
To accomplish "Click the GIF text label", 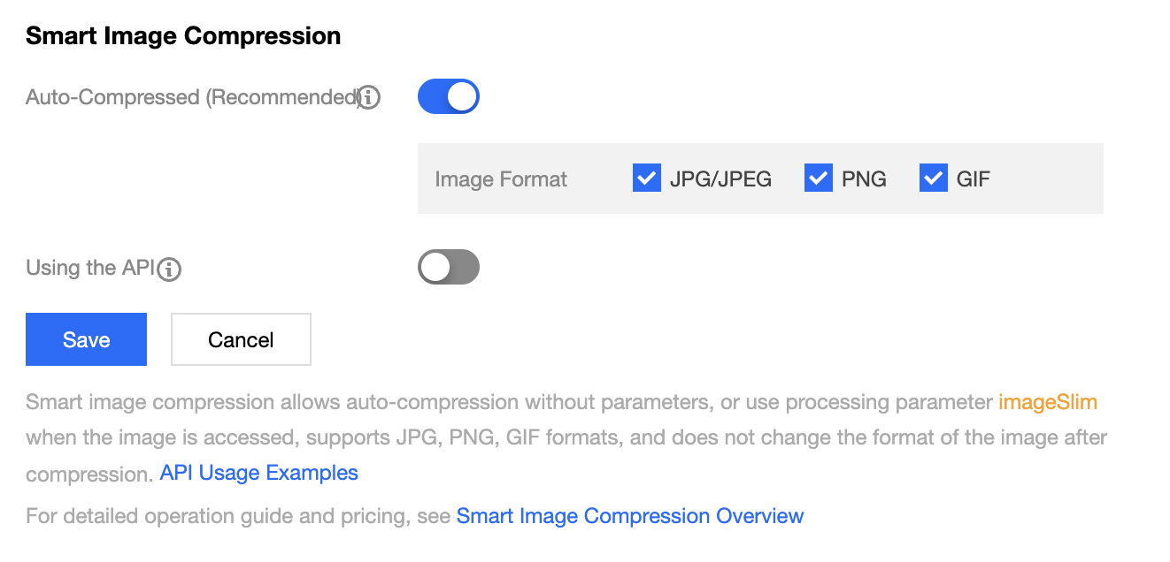I will [x=974, y=179].
